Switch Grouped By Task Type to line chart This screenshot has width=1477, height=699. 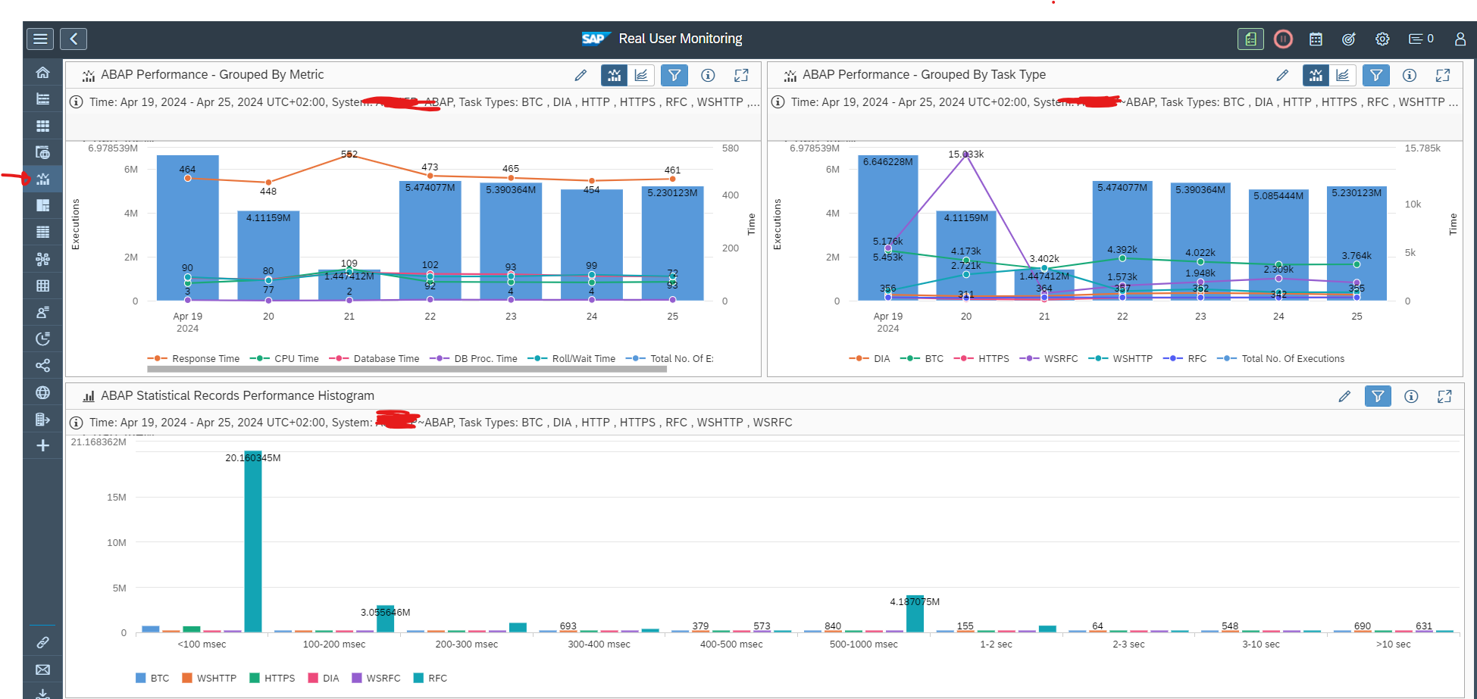1343,75
